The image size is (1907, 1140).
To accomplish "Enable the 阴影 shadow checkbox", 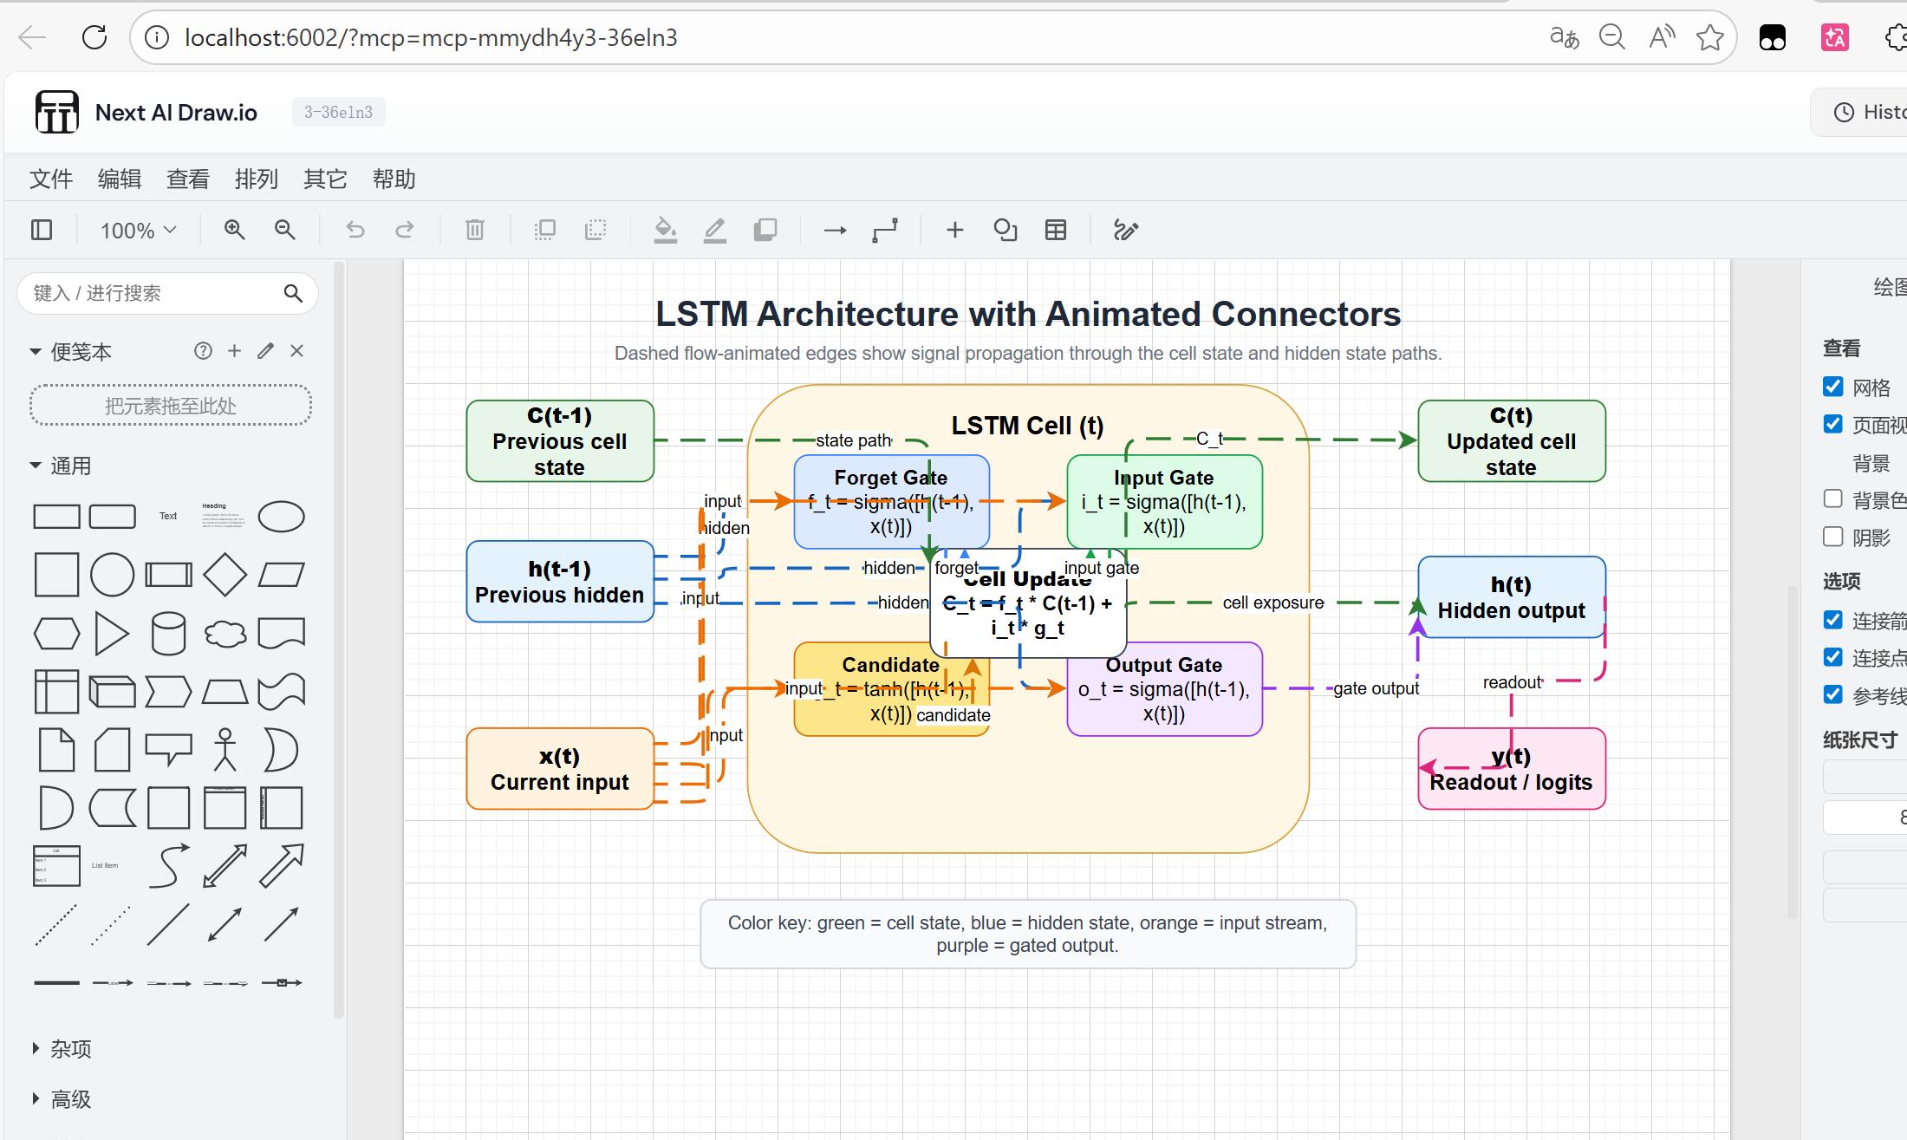I will pyautogui.click(x=1832, y=537).
